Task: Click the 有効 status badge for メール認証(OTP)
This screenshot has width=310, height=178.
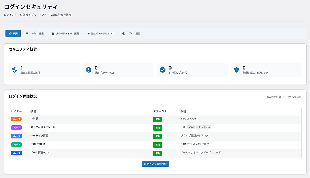Action: click(158, 153)
